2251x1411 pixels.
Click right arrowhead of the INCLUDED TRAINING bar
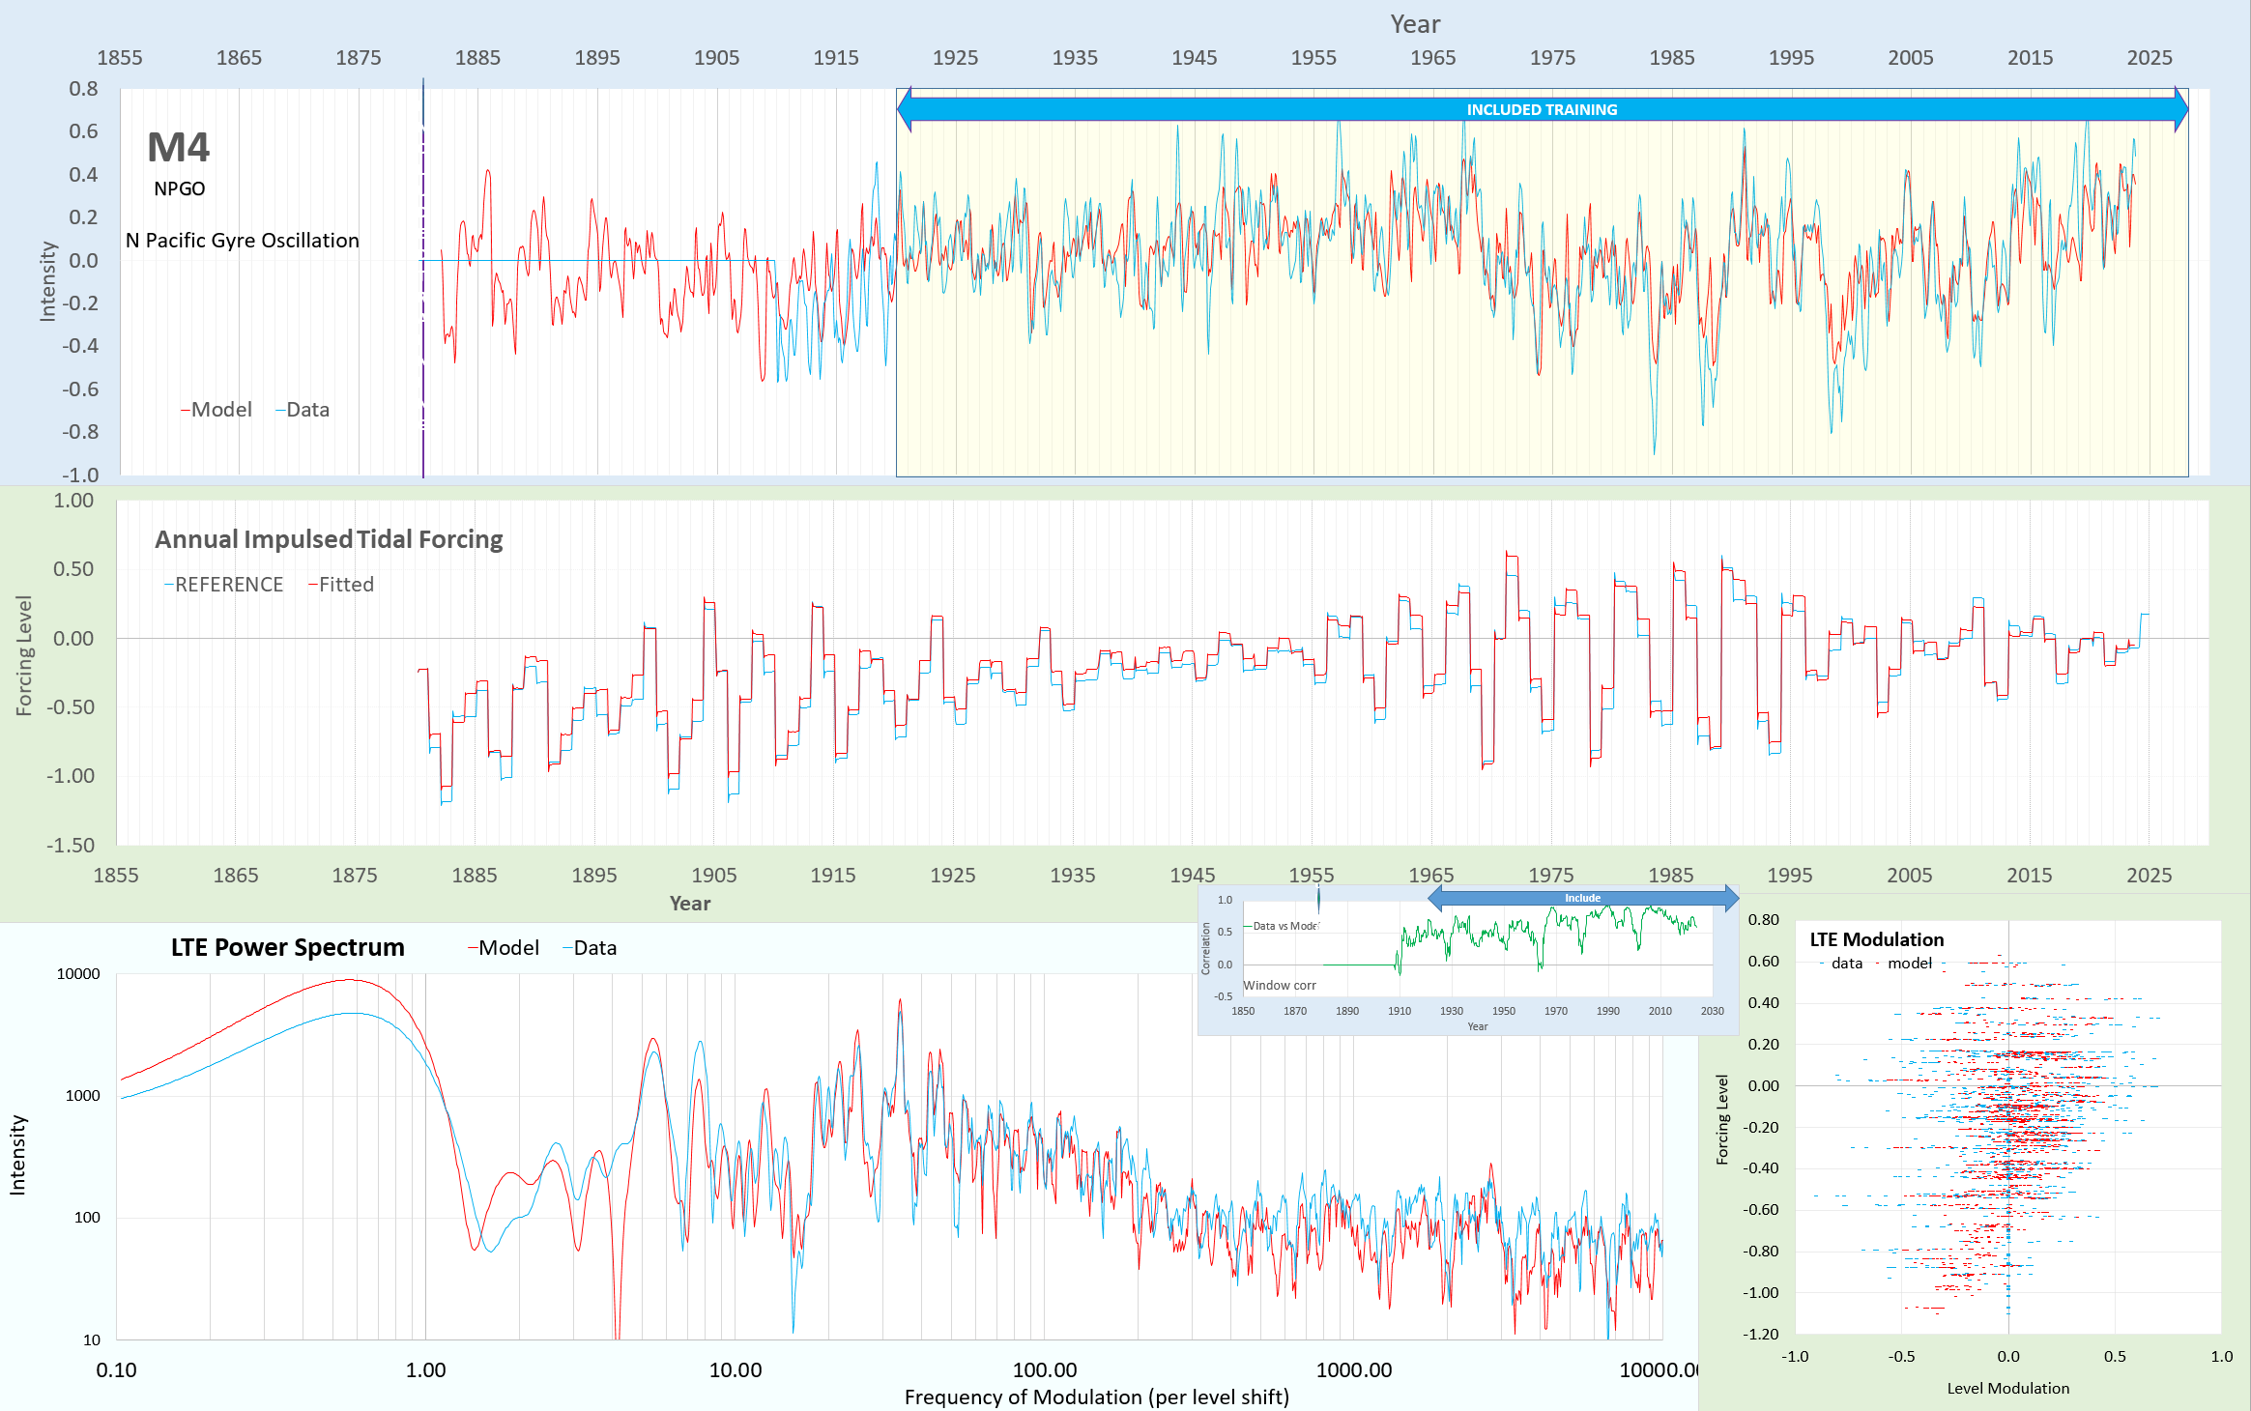click(2180, 109)
